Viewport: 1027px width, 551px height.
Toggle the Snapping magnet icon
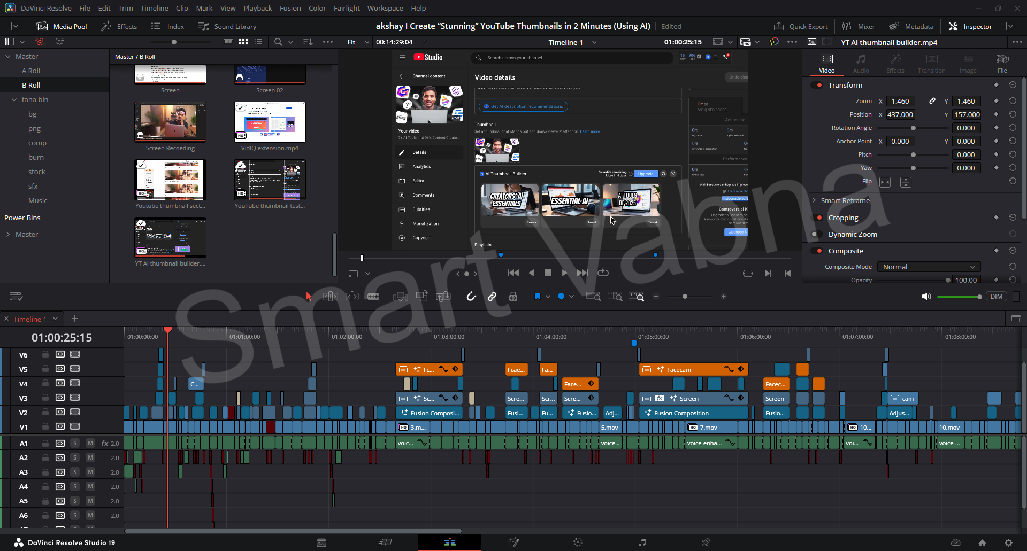tap(471, 297)
